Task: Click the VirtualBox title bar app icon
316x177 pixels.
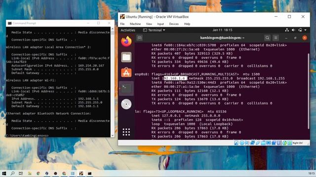Action: 122,17
